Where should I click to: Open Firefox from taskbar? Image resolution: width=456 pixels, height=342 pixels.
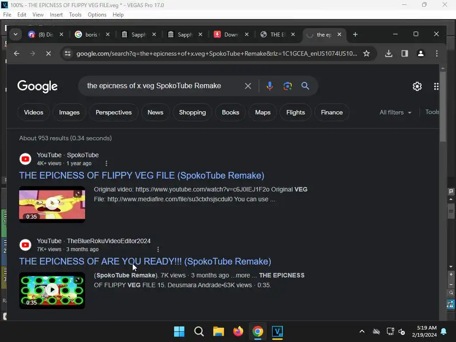238,331
